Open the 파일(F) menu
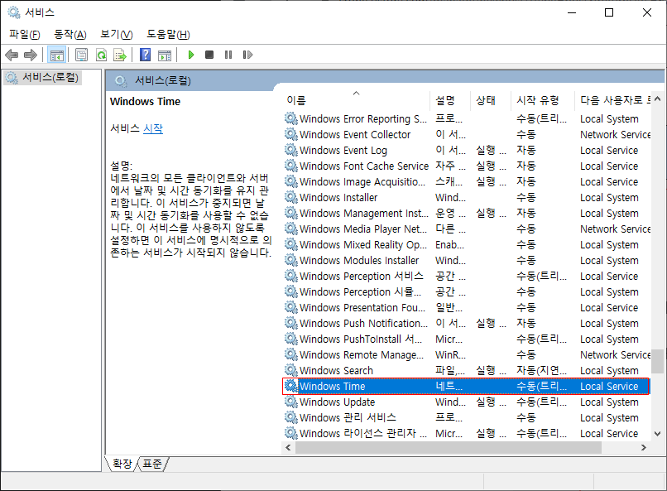 pyautogui.click(x=24, y=35)
